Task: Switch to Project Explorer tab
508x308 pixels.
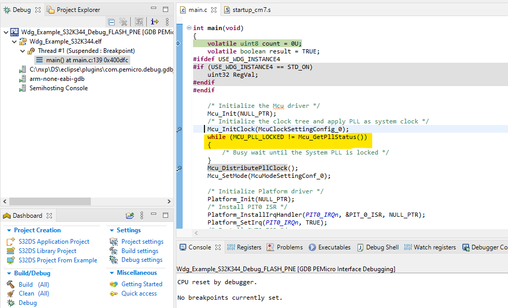Action: (x=73, y=10)
